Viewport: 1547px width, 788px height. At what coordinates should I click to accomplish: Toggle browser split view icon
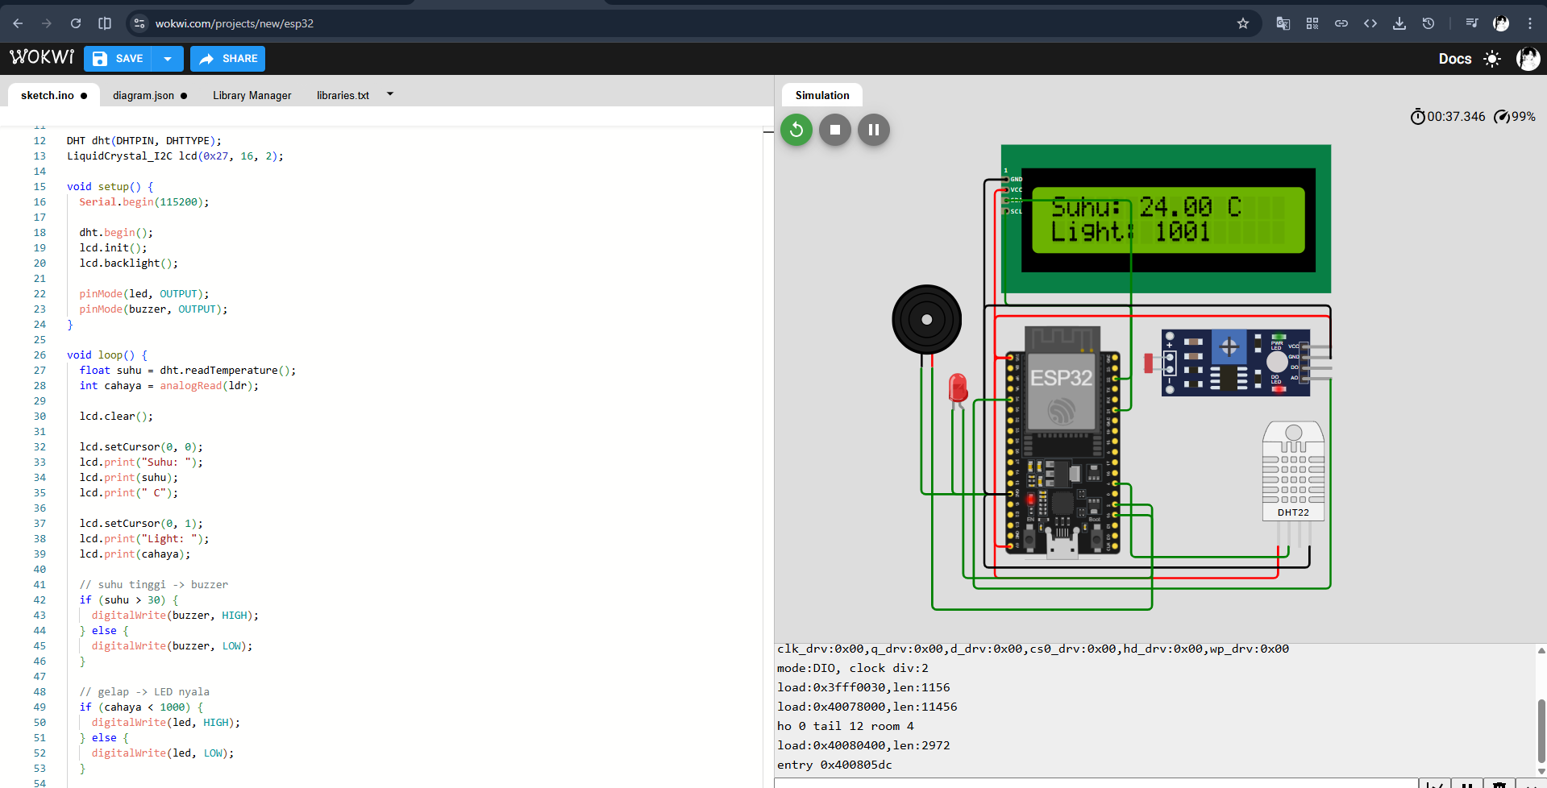click(x=105, y=23)
